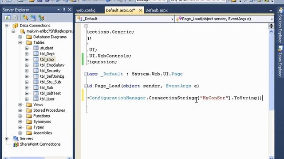284x159 pixels.
Task: Click the tbl_User table icon
Action: (36, 99)
